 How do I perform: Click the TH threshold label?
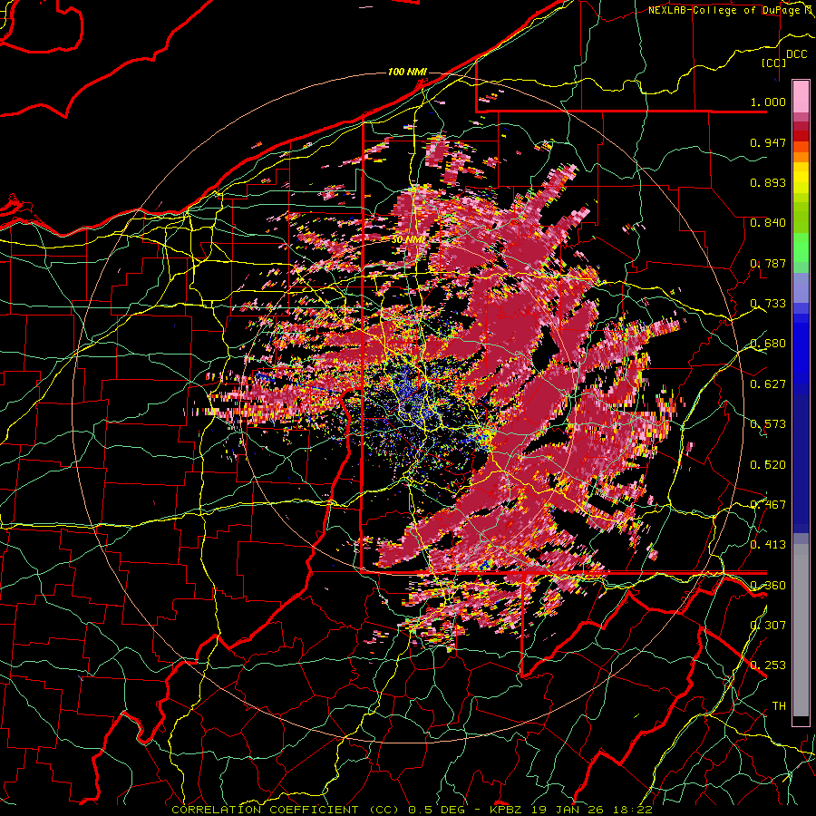[x=779, y=706]
